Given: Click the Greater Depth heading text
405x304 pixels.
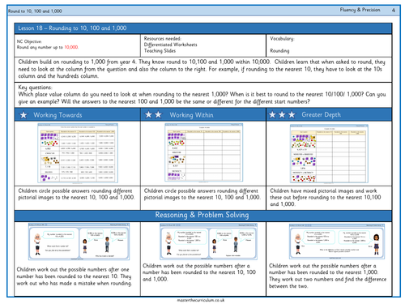Looking at the screenshot, I should (x=322, y=114).
